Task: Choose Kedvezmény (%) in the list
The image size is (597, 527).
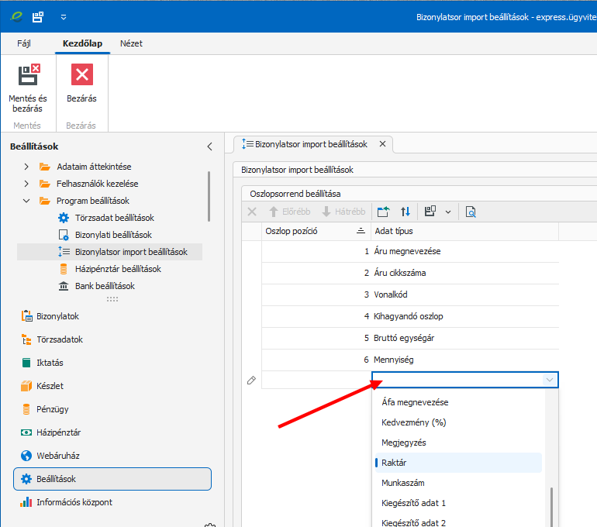Action: point(413,422)
